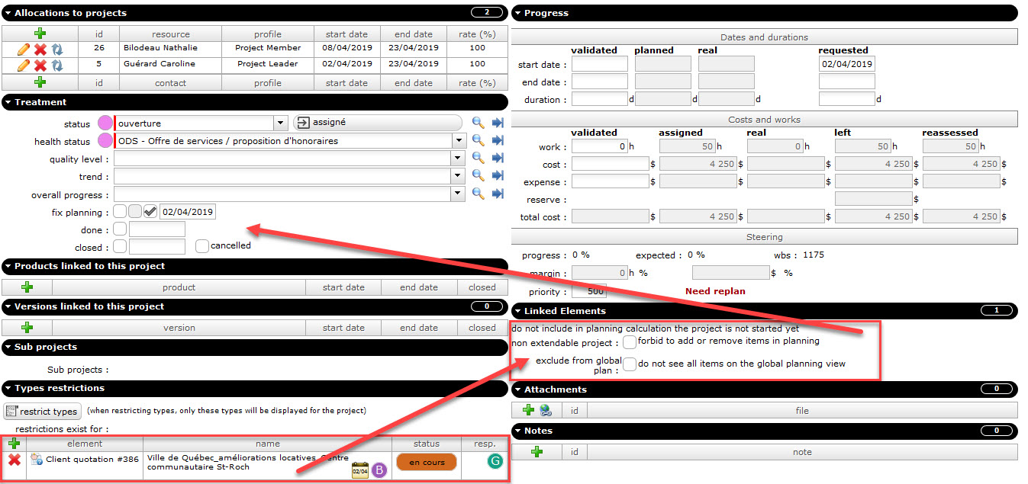Go to selected status with arrow icon
The width and height of the screenshot is (1028, 484).
point(498,123)
